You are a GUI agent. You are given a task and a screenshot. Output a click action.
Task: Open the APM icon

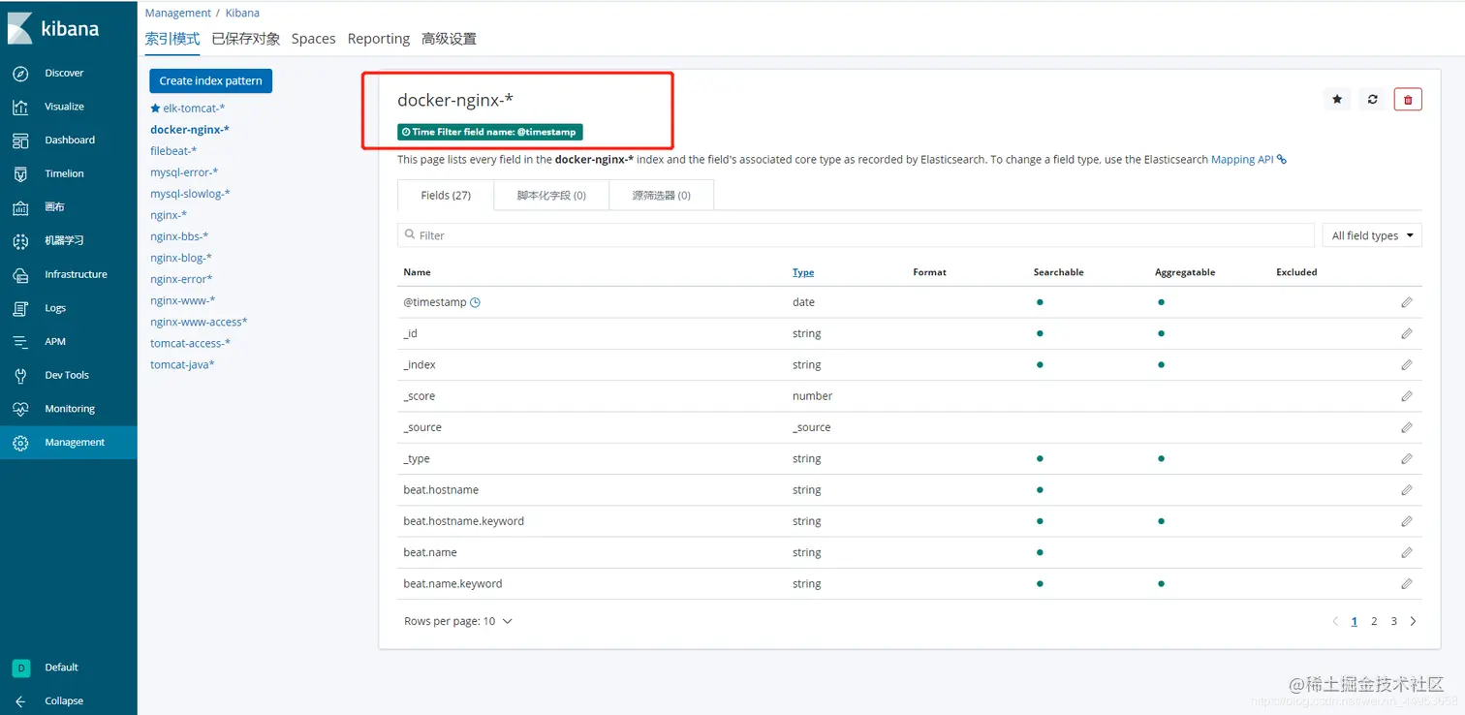tap(20, 342)
